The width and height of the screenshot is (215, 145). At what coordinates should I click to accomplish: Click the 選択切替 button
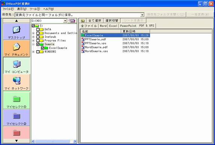coord(112,21)
